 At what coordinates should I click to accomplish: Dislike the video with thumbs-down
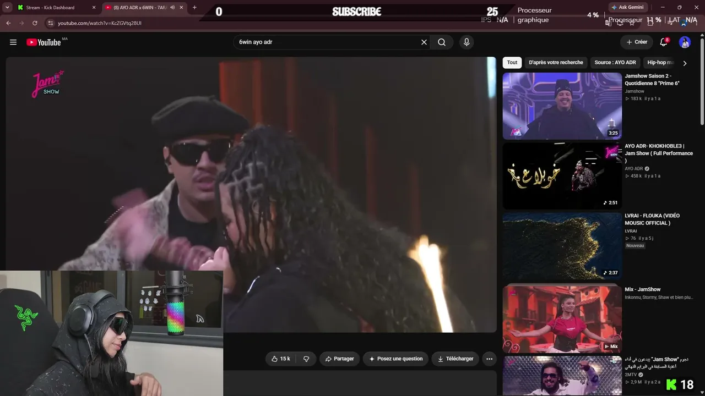pos(306,359)
